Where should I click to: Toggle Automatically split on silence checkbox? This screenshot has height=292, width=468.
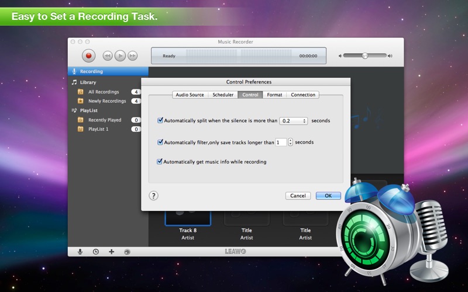click(x=160, y=120)
